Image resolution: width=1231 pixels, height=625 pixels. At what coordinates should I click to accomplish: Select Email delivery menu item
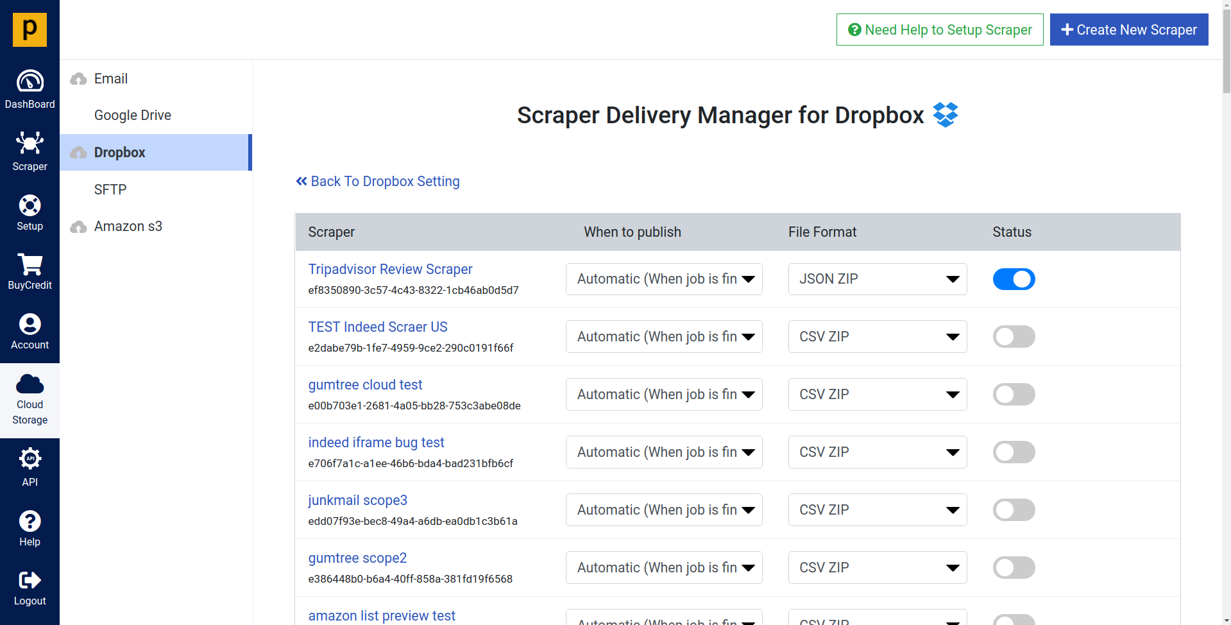[156, 79]
